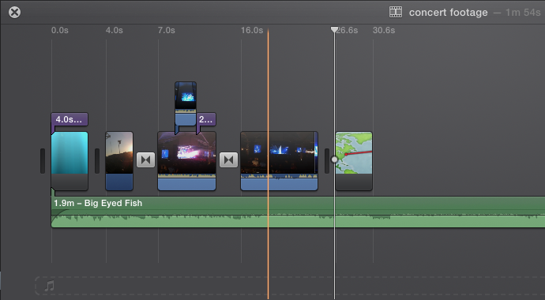Select the 4.0s purple title bar

(70, 119)
